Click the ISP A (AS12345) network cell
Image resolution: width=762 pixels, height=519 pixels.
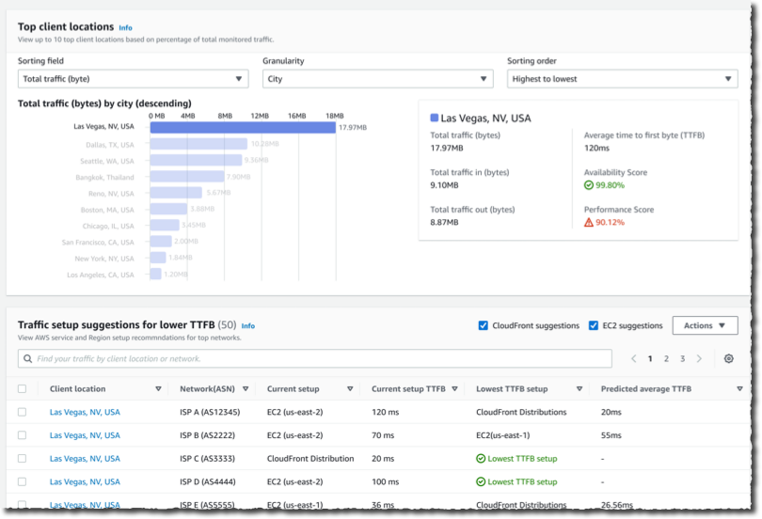(210, 412)
